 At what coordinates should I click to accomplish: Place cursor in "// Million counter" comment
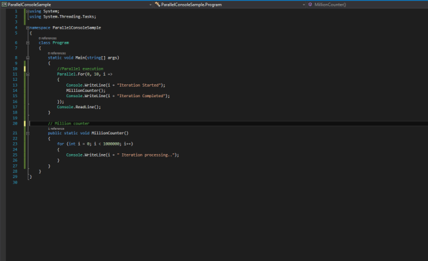(x=69, y=123)
